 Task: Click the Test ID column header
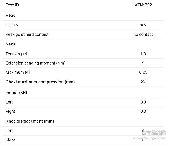[x=12, y=5]
